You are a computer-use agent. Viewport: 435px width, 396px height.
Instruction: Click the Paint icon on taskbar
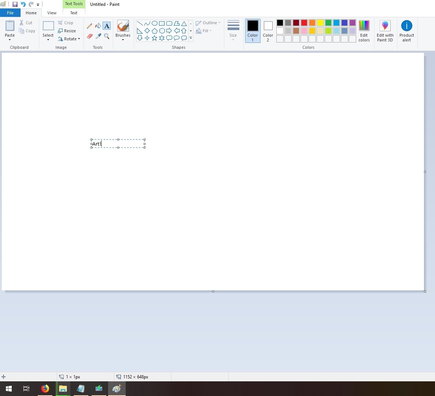(x=117, y=389)
